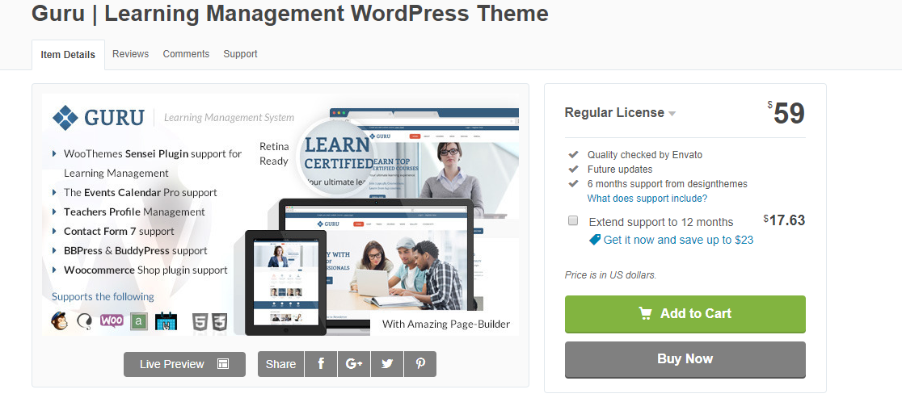902x402 pixels.
Task: Click the Guru diamond logo in the preview
Action: coord(65,118)
